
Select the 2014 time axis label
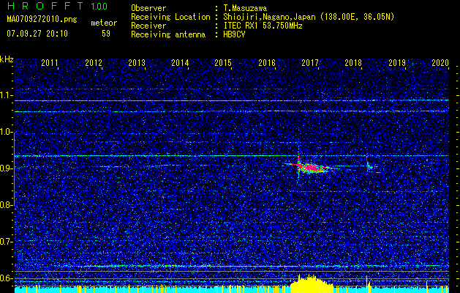(x=180, y=64)
